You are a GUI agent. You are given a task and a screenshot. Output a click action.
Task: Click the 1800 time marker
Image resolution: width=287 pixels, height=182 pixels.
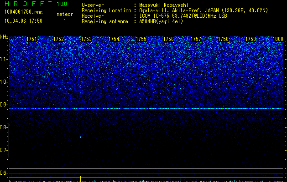(x=278, y=39)
